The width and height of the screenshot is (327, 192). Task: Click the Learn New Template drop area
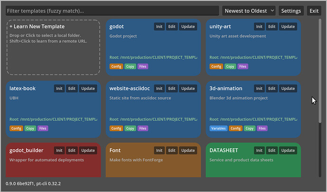coord(54,47)
